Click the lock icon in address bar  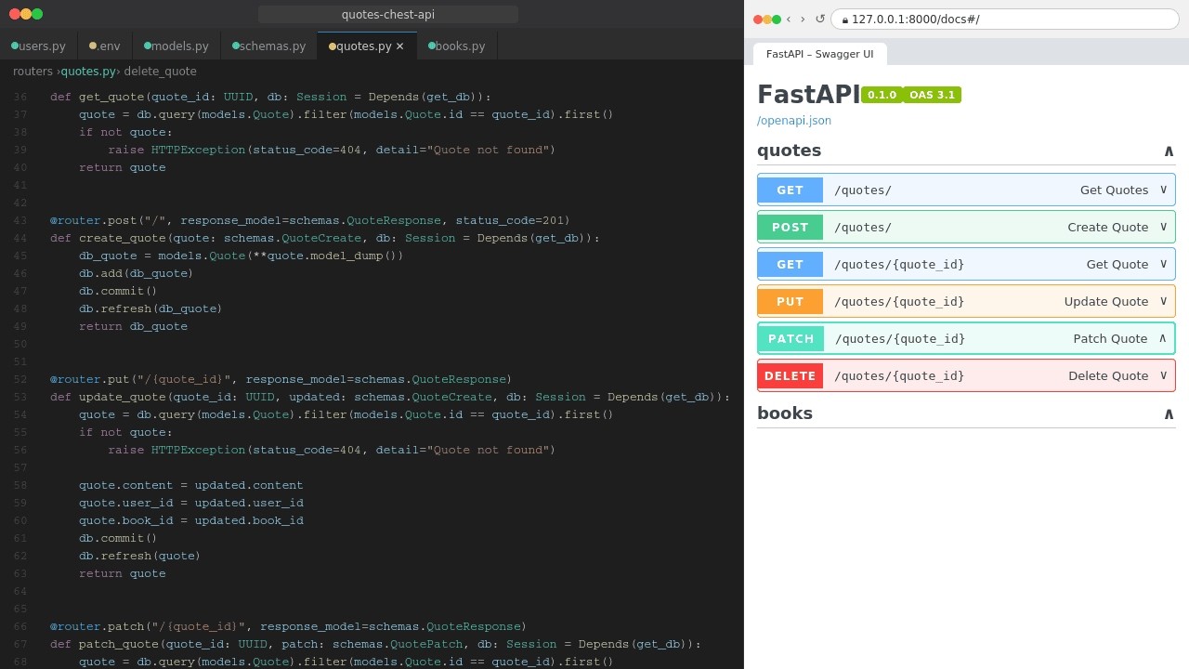[845, 20]
